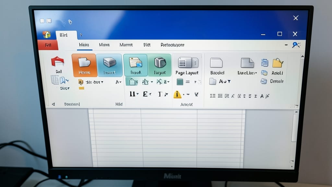The width and height of the screenshot is (332, 187).
Task: Click the stacked blue lines icon
Action: tap(265, 63)
